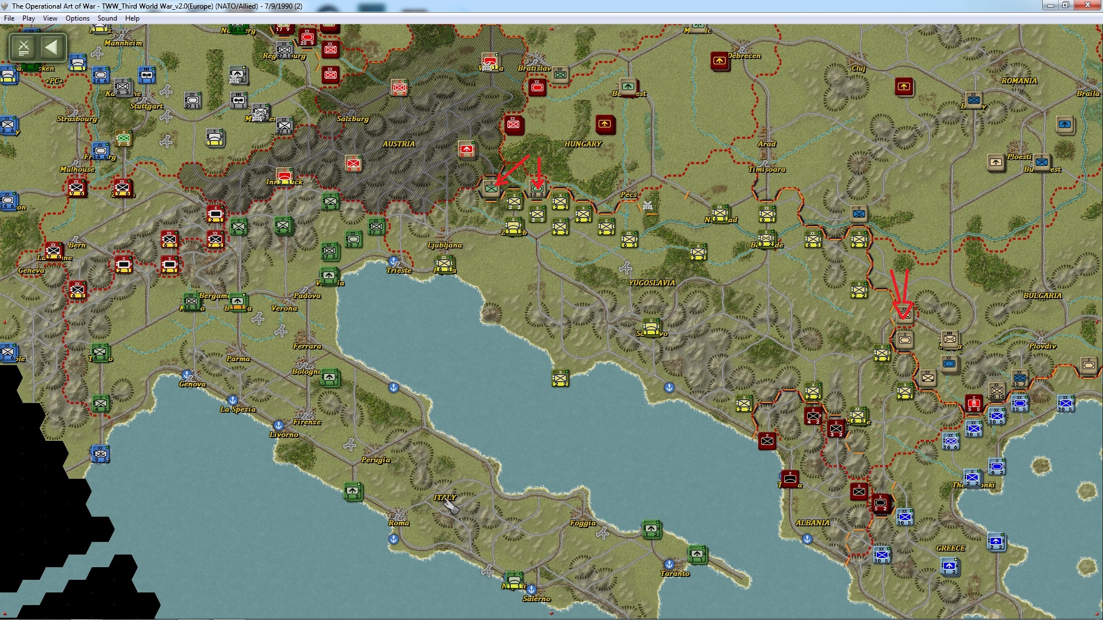
Task: Click the airfield icon near Perugia
Action: 350,445
